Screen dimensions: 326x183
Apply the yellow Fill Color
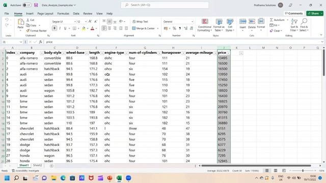tap(84, 28)
